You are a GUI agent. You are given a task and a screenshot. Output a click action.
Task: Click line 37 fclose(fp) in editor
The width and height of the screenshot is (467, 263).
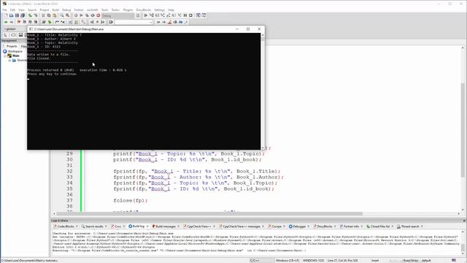[x=131, y=200]
